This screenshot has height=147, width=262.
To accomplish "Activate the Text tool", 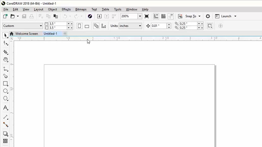I will [5, 108].
